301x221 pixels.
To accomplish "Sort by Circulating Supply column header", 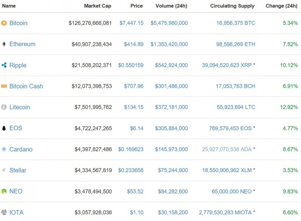I will coord(232,6).
